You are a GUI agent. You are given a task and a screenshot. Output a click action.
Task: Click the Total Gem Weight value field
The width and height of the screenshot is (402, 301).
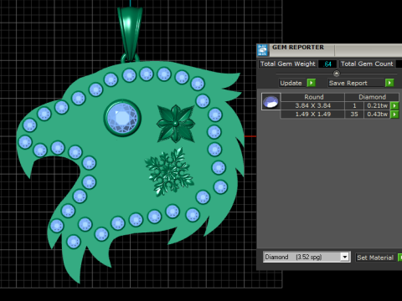pos(327,64)
